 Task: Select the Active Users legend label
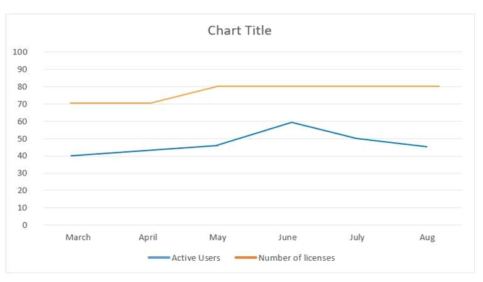point(195,258)
